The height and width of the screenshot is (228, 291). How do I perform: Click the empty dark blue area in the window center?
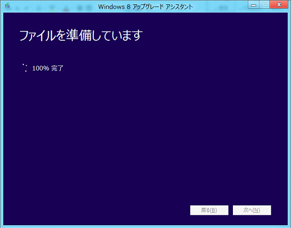145,130
